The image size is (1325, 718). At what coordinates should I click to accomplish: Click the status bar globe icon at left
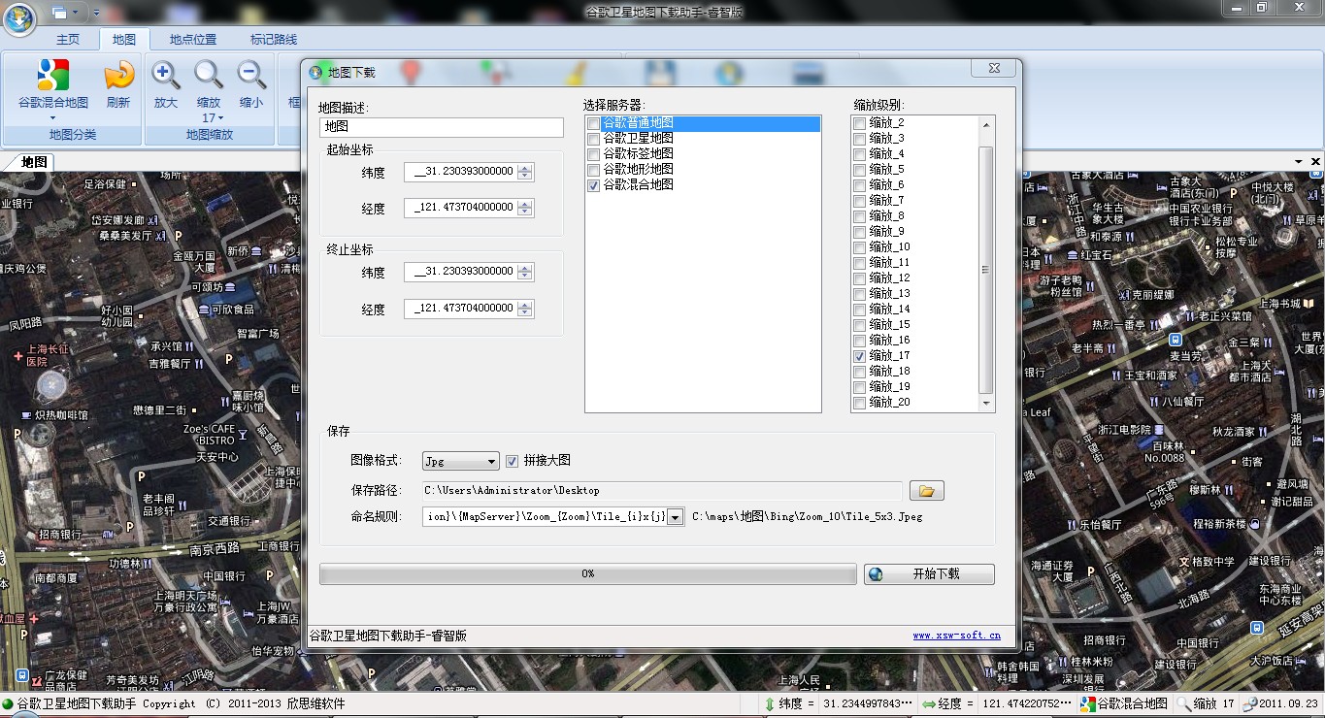point(8,704)
